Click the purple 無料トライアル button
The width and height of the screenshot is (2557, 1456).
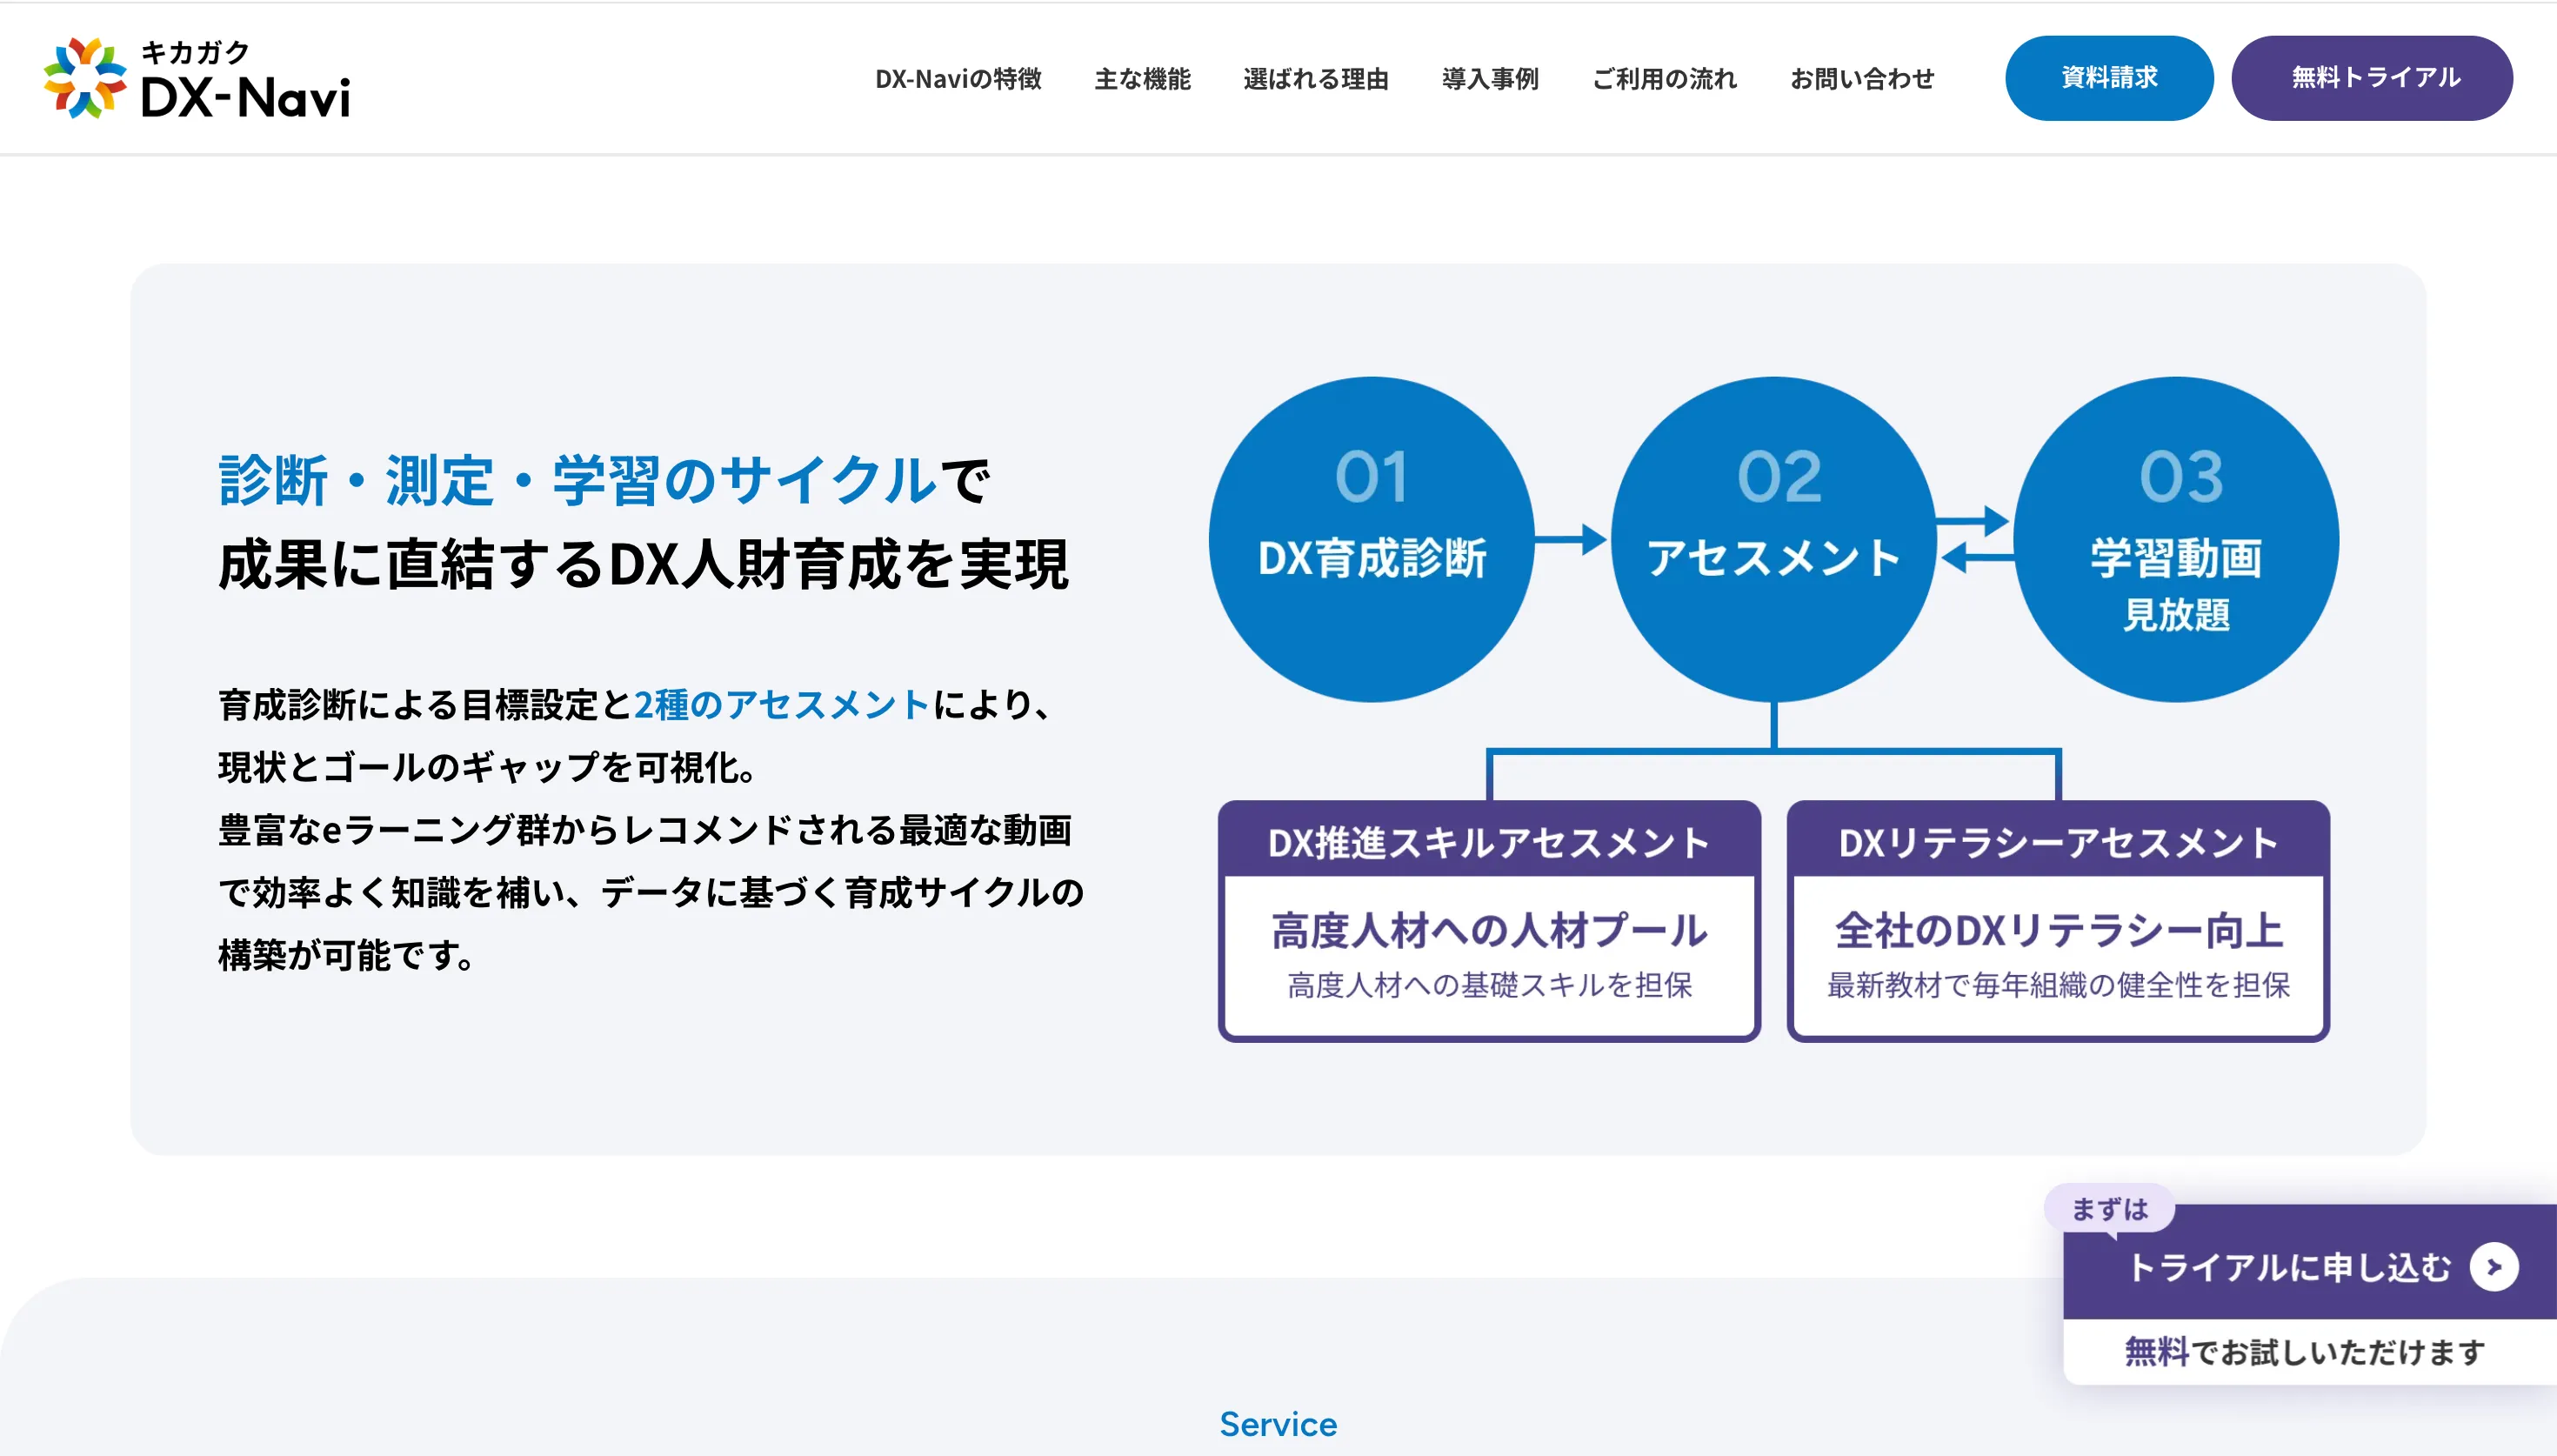click(2372, 78)
